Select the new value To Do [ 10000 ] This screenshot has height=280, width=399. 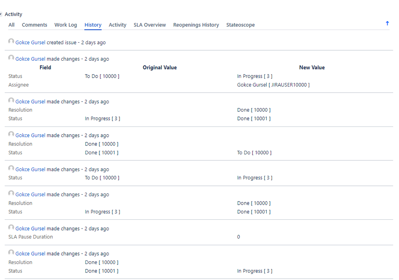[254, 153]
